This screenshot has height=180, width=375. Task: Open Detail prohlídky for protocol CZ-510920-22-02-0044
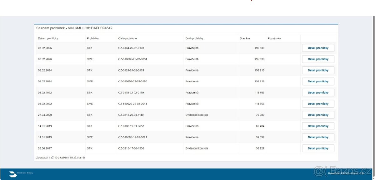[318, 104]
